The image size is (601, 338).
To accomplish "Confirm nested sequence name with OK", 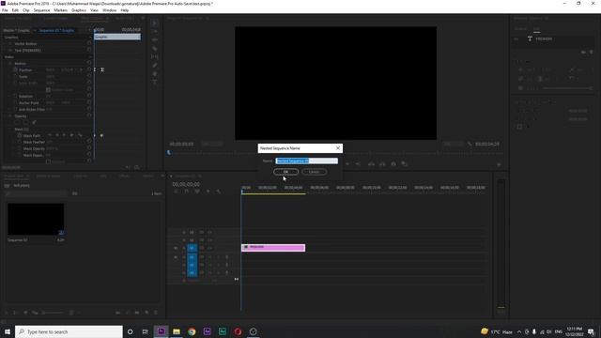I will click(x=285, y=172).
